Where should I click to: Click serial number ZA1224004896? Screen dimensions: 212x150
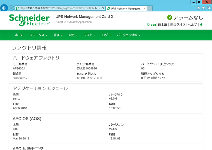[87, 69]
